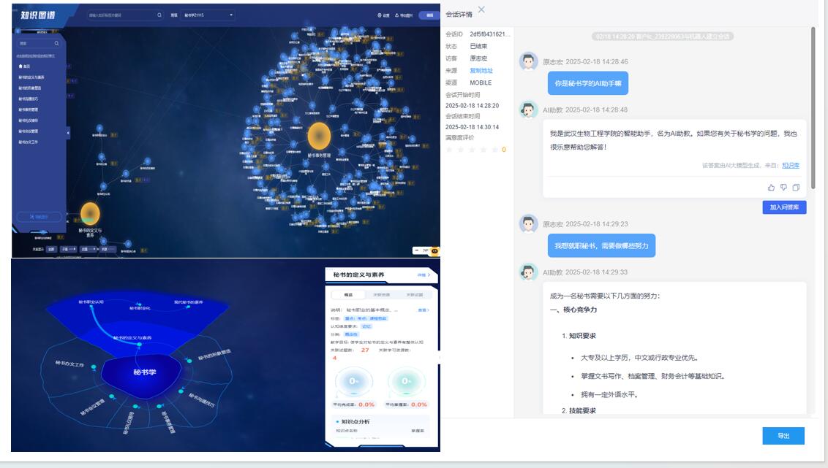Viewport: 828px width, 468px height.
Task: Click the satisfaction rating stars
Action: point(472,150)
